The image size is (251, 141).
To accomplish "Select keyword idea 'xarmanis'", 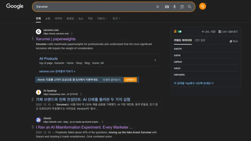I will coord(179,75).
